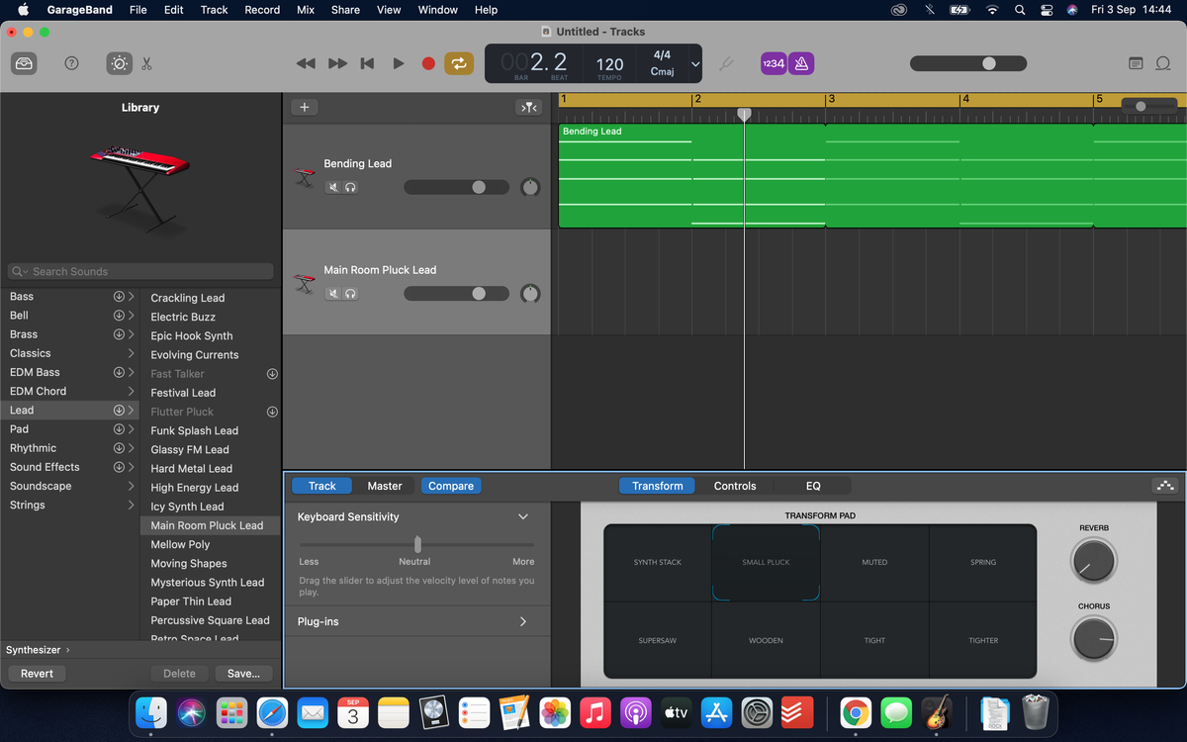Click the Search Sounds field
This screenshot has width=1187, height=742.
pos(140,271)
